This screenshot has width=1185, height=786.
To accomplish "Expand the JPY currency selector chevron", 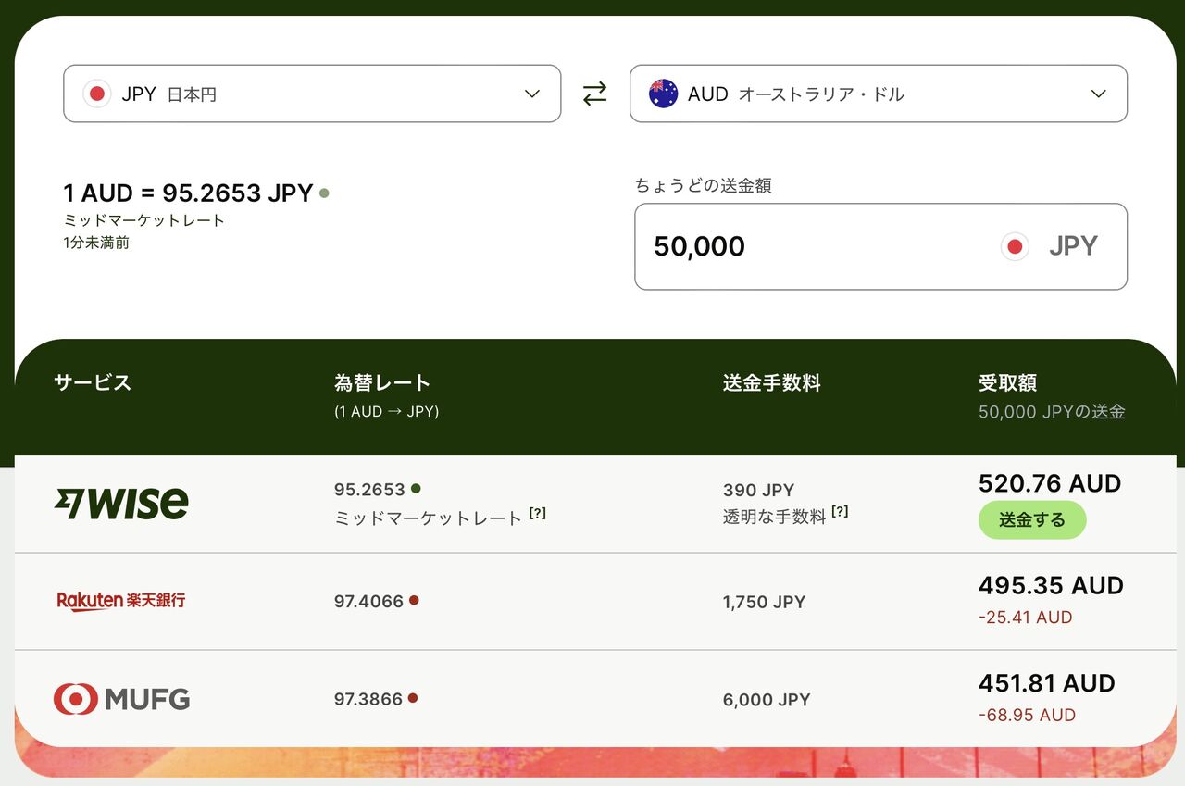I will (x=531, y=94).
